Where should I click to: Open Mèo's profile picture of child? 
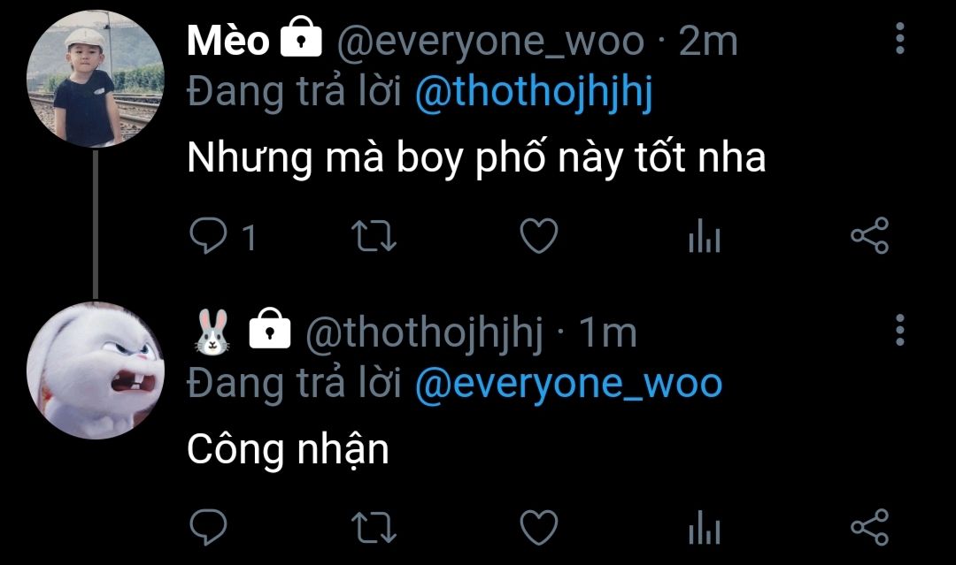[96, 80]
